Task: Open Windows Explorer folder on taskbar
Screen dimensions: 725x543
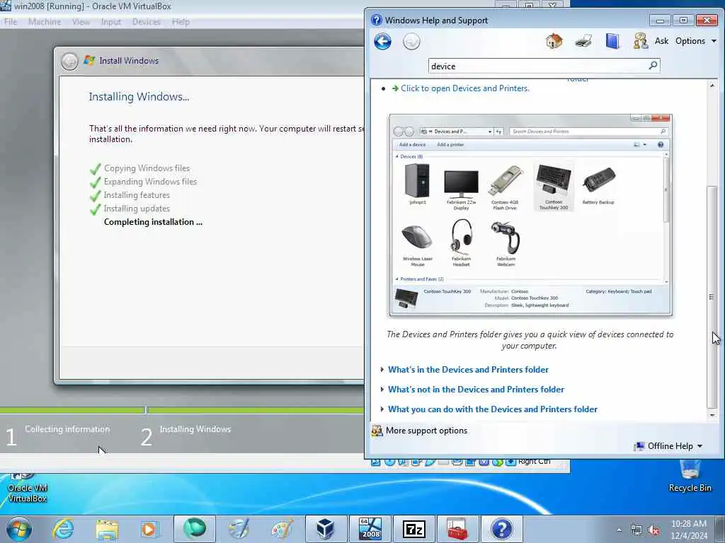Action: 108,529
